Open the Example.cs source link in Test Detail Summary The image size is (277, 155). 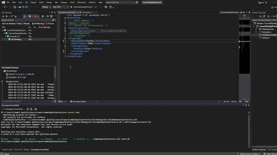22,74
